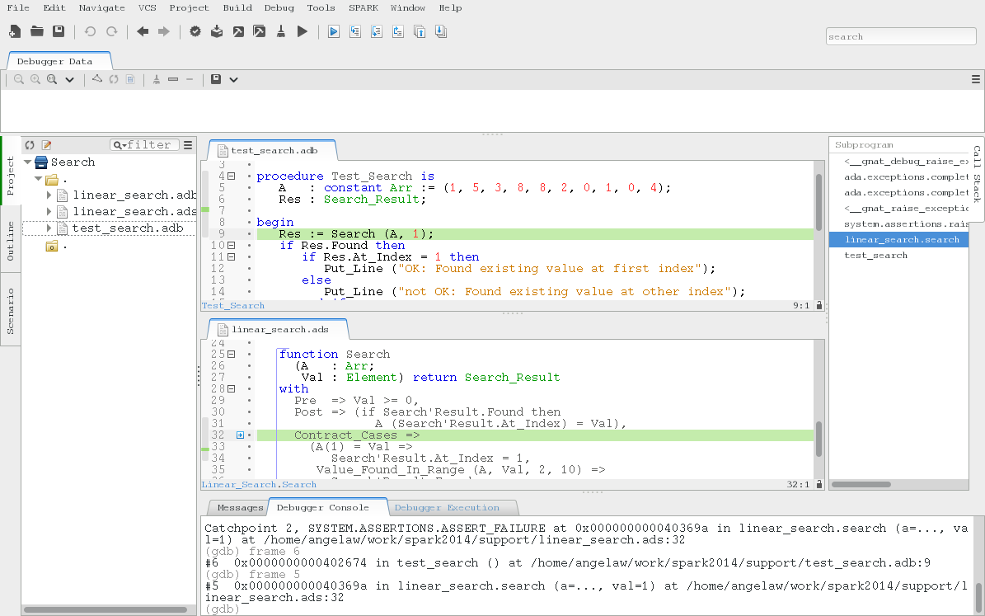Open a file with the folder icon
The image size is (985, 616).
[37, 31]
